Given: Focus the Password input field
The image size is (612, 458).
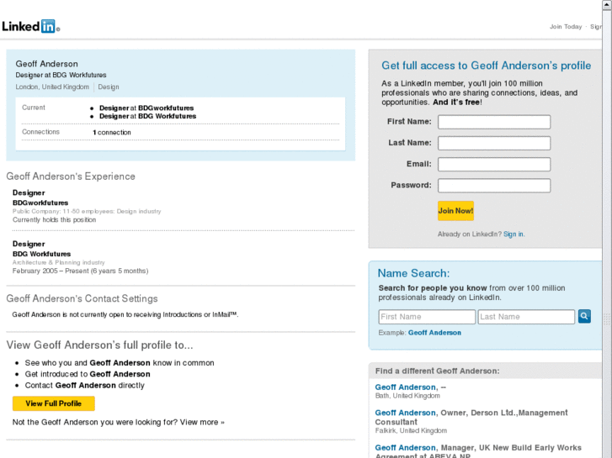Looking at the screenshot, I should coord(494,185).
